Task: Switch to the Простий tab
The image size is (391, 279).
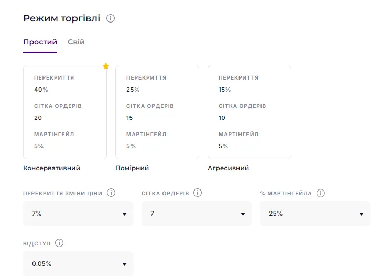Action: [x=40, y=42]
